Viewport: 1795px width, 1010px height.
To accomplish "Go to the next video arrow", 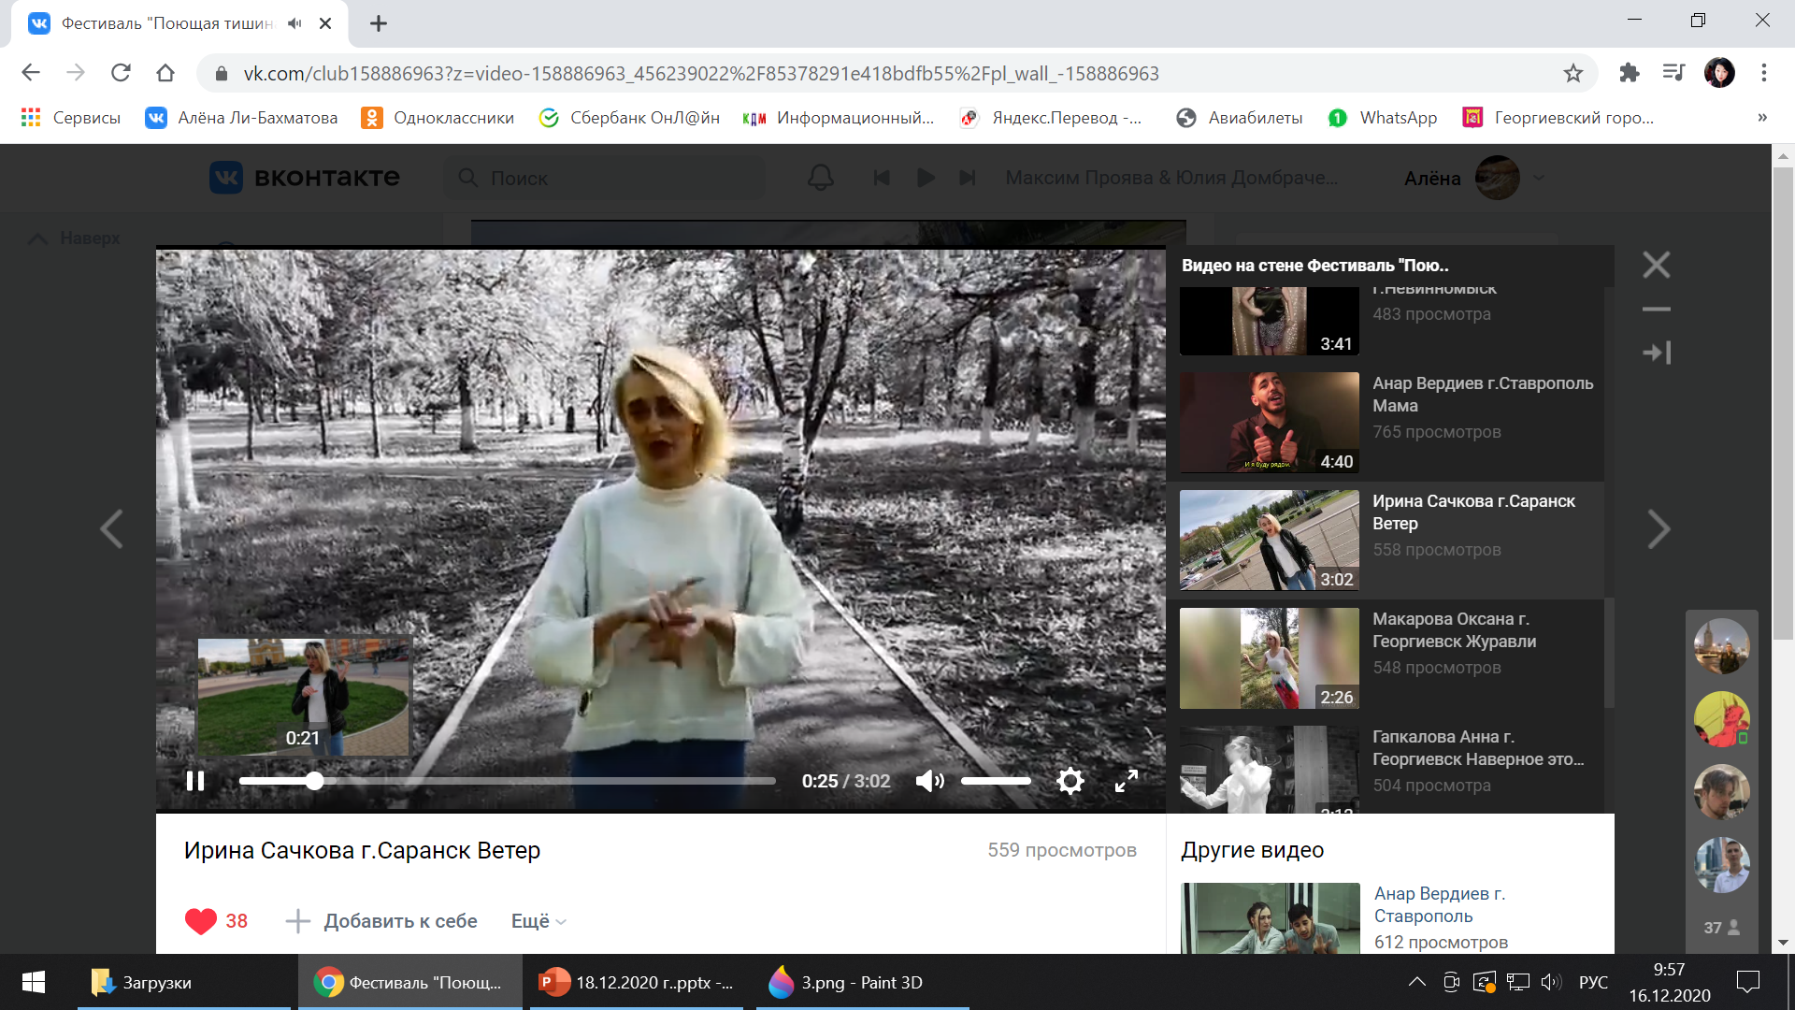I will point(1659,529).
